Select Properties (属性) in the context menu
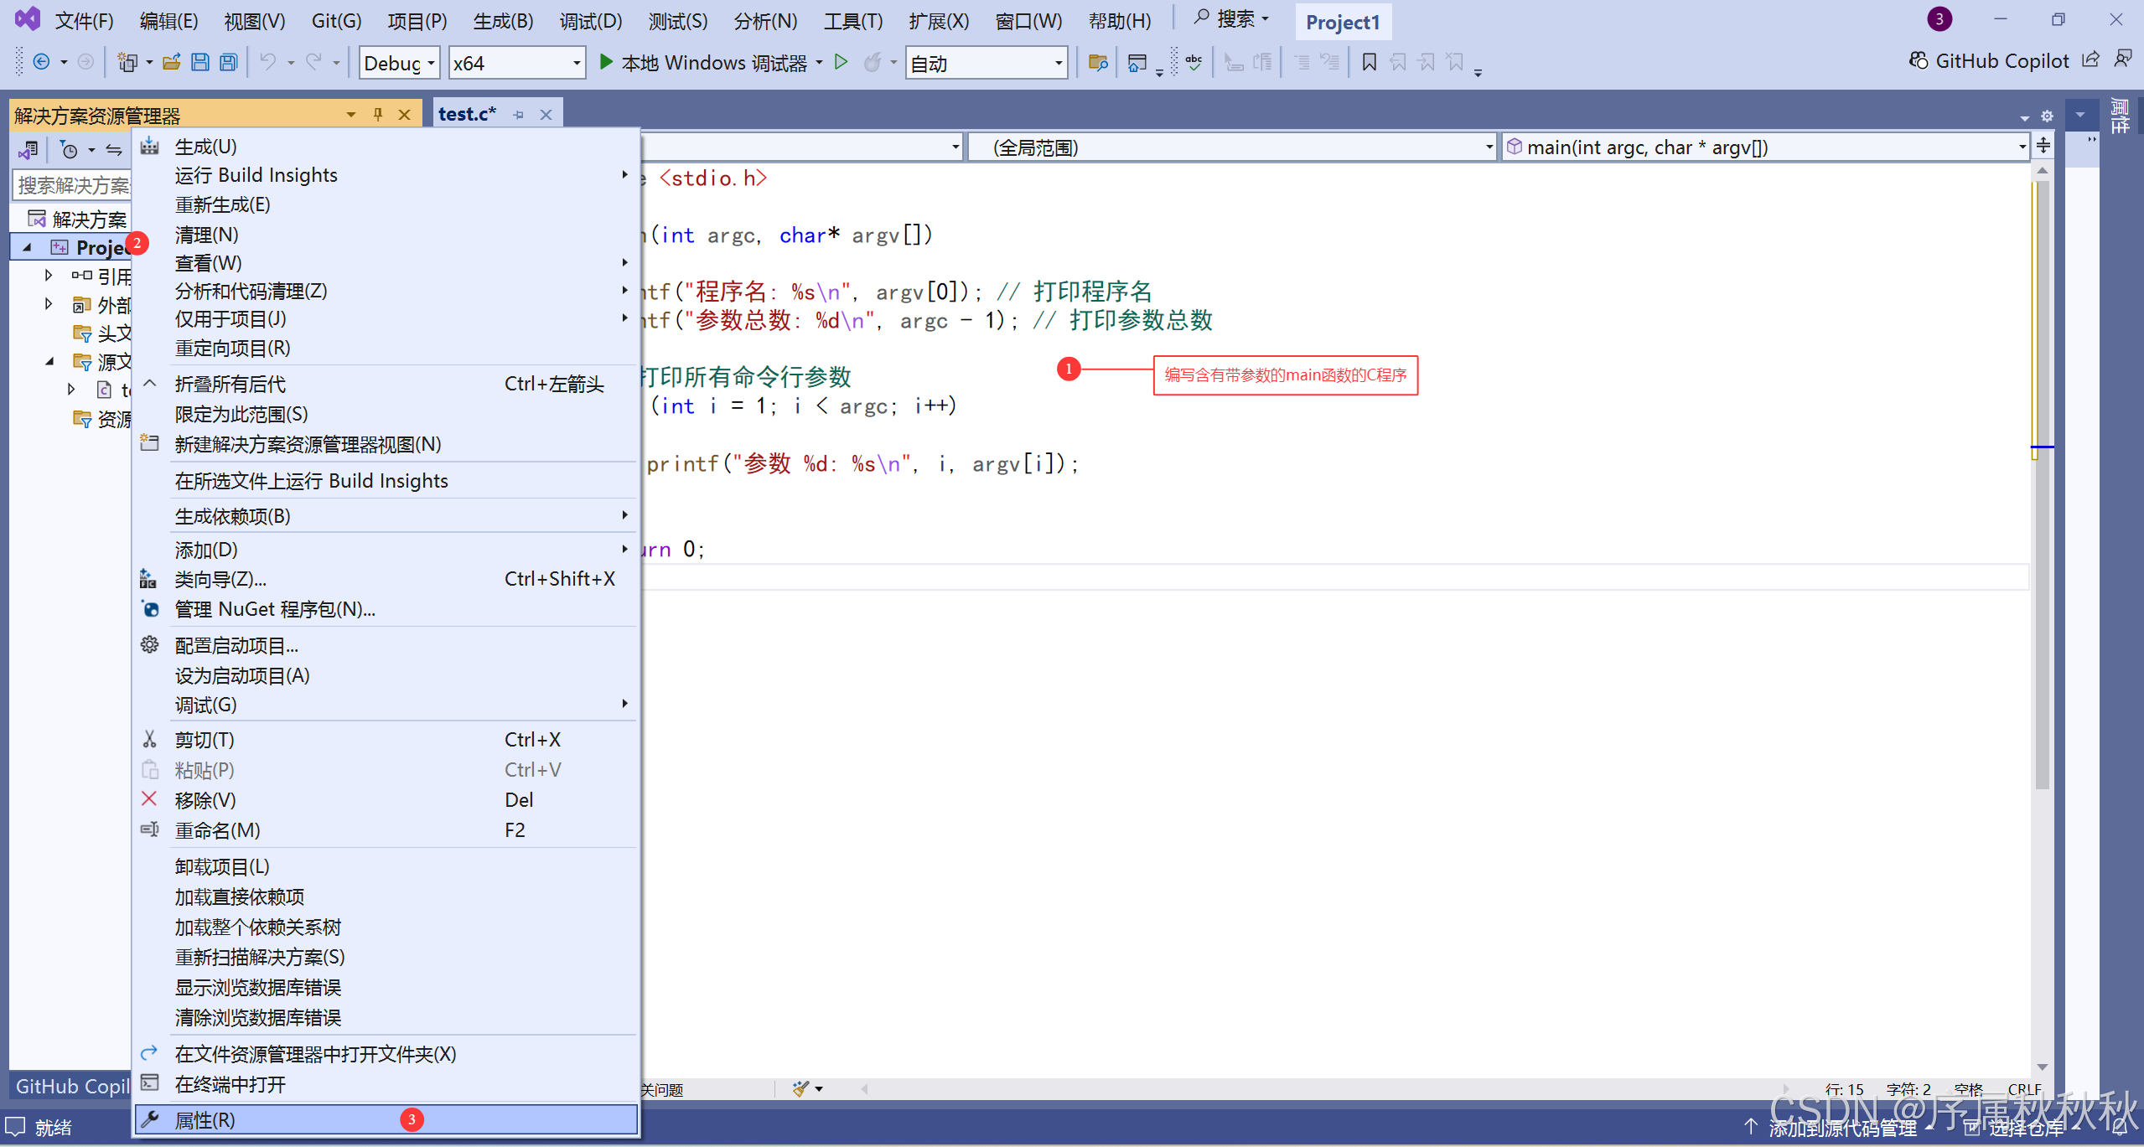The image size is (2144, 1147). [205, 1120]
